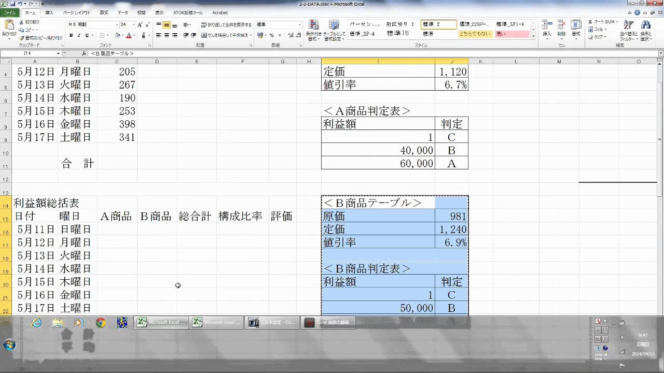Open the font size 24 dropdown

133,24
